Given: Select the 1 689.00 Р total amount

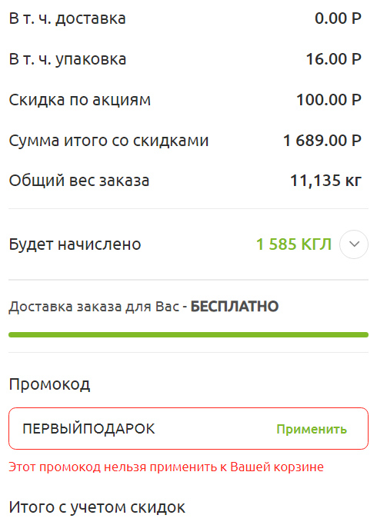Looking at the screenshot, I should (x=322, y=141).
